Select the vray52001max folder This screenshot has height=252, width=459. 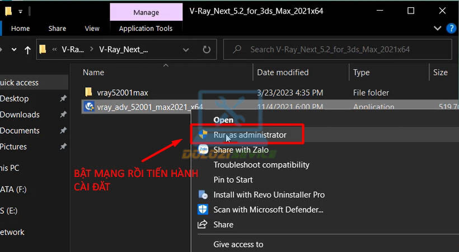click(x=123, y=93)
